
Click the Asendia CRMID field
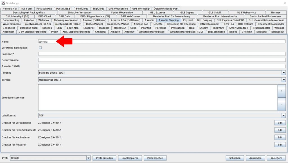tap(162, 66)
